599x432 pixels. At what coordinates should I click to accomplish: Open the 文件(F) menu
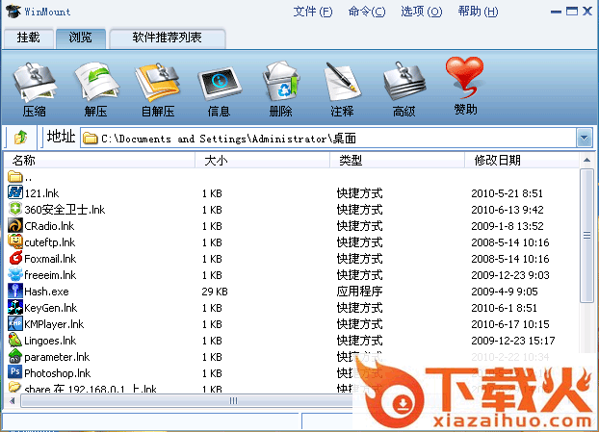[x=313, y=12]
